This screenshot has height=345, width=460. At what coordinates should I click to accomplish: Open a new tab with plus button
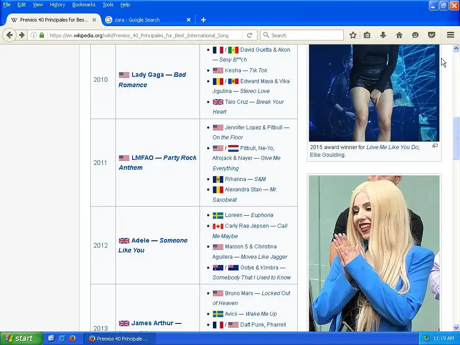203,20
